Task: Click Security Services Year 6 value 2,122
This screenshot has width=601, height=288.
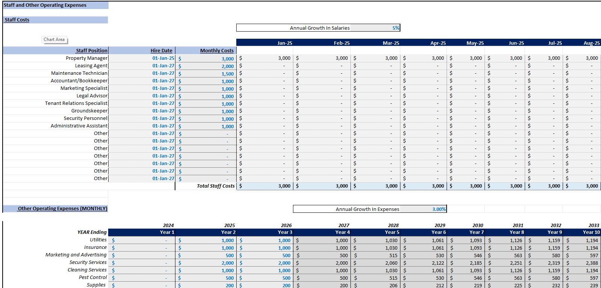Action: [x=438, y=263]
